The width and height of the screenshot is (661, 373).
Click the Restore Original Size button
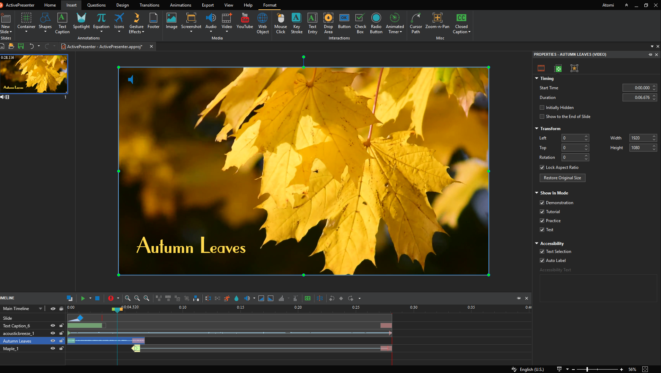click(562, 178)
